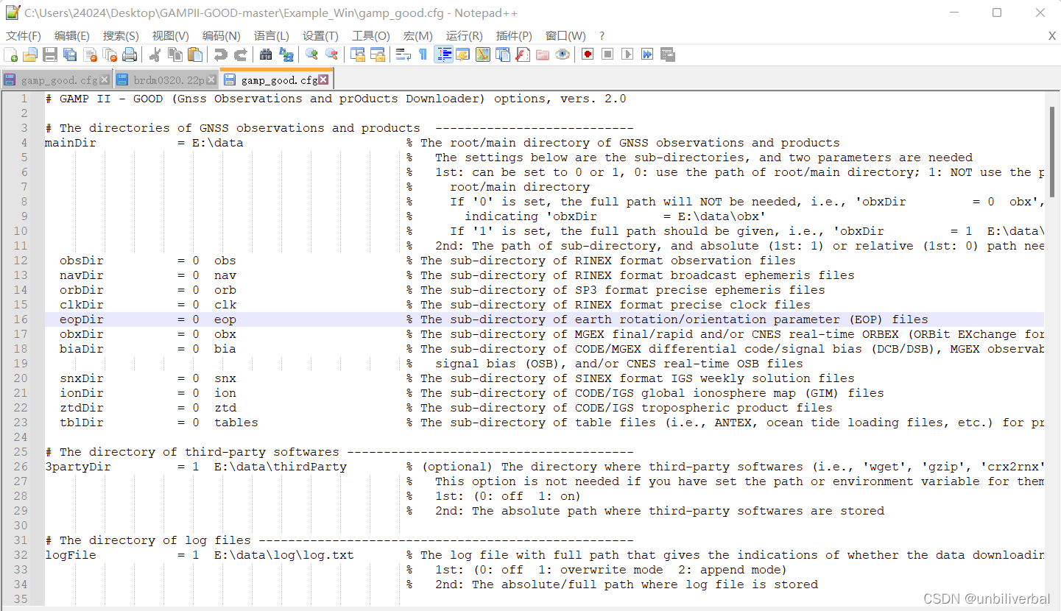Toggle synchronized vertical scrolling icon

coord(358,54)
